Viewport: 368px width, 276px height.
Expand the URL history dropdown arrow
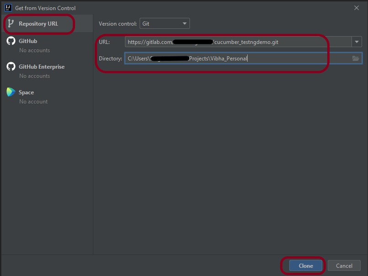(x=357, y=42)
